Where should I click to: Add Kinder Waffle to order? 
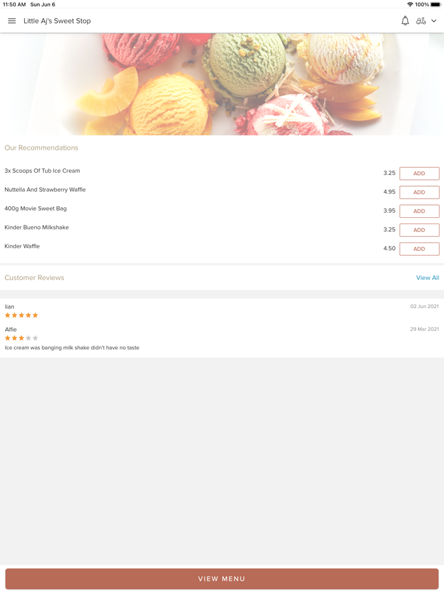click(419, 249)
